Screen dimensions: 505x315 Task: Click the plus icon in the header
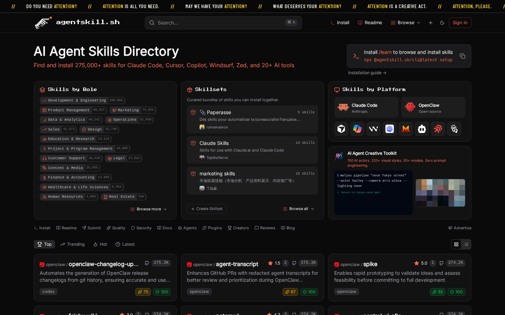click(x=431, y=23)
